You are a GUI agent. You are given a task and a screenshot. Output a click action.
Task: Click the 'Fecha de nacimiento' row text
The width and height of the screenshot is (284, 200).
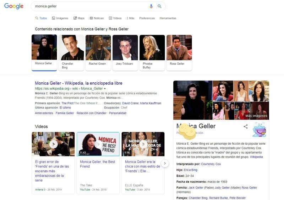[202, 182]
